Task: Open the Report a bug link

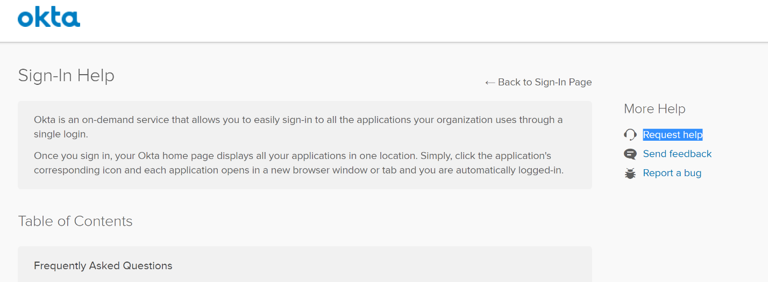Action: [672, 173]
